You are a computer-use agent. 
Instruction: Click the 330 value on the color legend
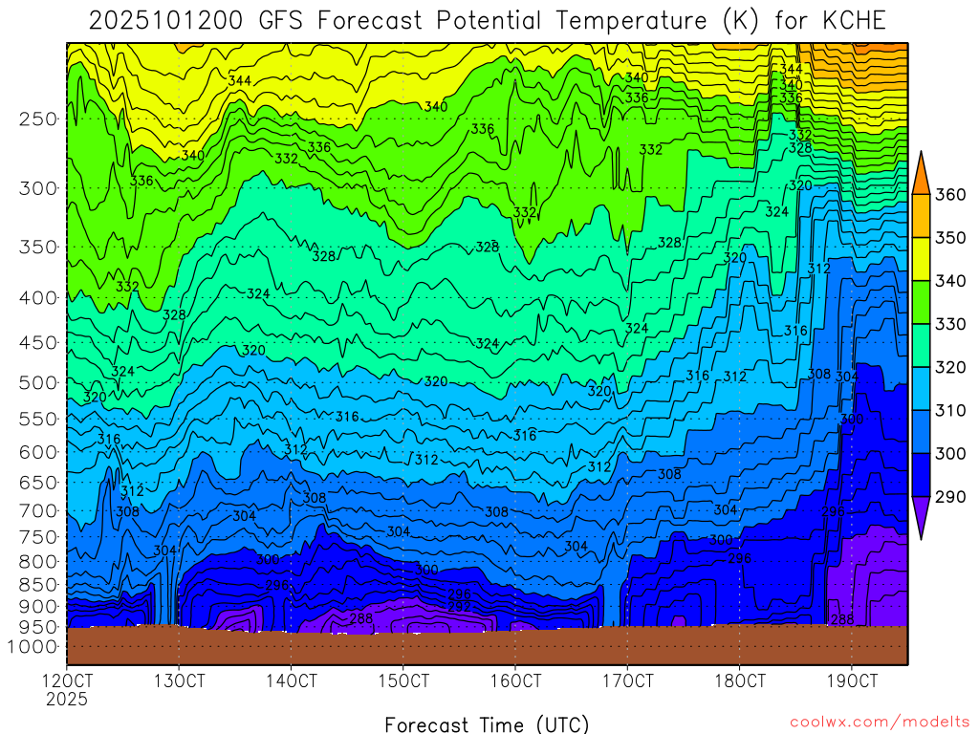[x=950, y=324]
